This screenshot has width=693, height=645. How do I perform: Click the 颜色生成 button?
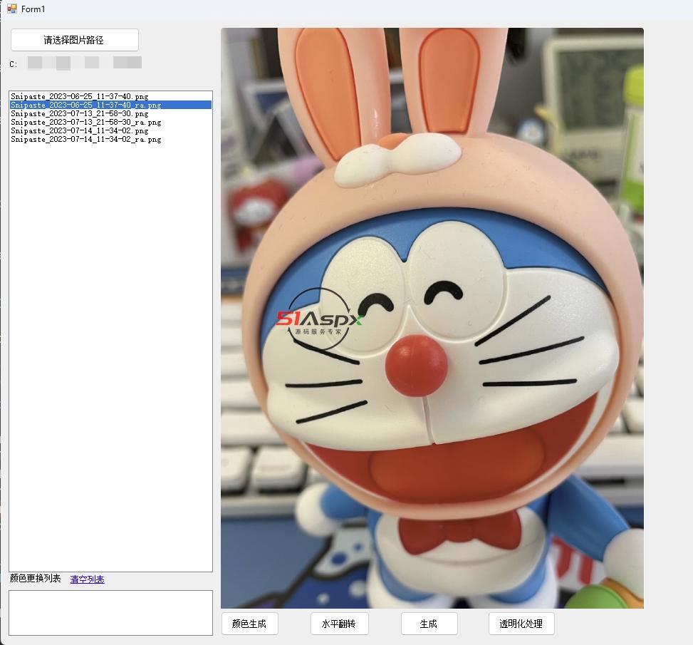(x=250, y=624)
